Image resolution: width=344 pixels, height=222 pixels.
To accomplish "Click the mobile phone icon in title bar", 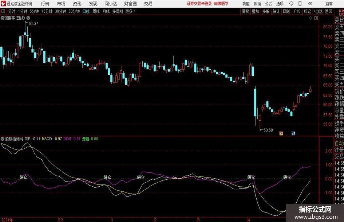I will (300, 4).
